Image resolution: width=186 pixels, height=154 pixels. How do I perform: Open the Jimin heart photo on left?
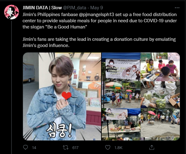tap(62, 96)
